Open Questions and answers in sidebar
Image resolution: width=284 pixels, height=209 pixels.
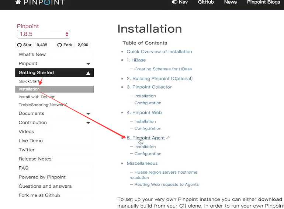45,186
